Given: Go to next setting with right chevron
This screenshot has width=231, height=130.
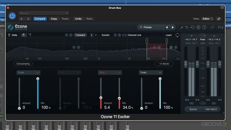Looking at the screenshot, I should [28, 19].
